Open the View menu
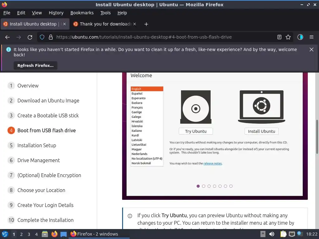The height and width of the screenshot is (239, 319). pyautogui.click(x=37, y=13)
